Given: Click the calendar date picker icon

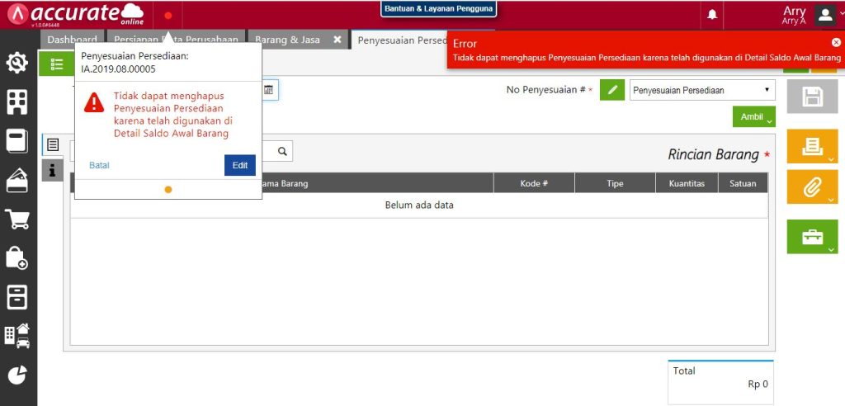Looking at the screenshot, I should pos(269,89).
